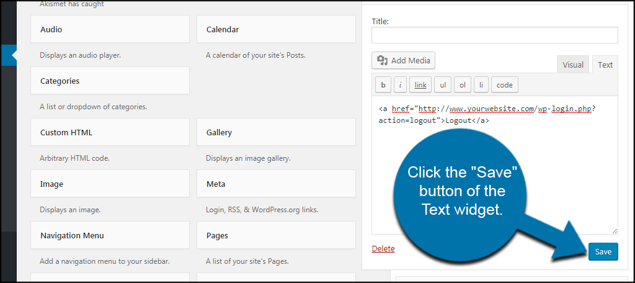Click 'A list of your site's Pages.' text
Image resolution: width=635 pixels, height=283 pixels.
coord(247,261)
